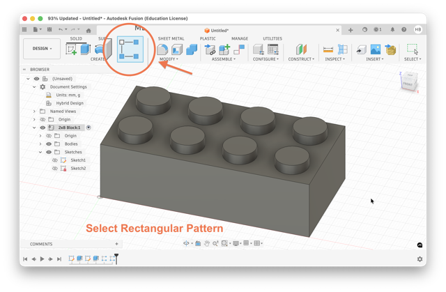446x292 pixels.
Task: Click the Extensions globe icon
Action: 364,29
